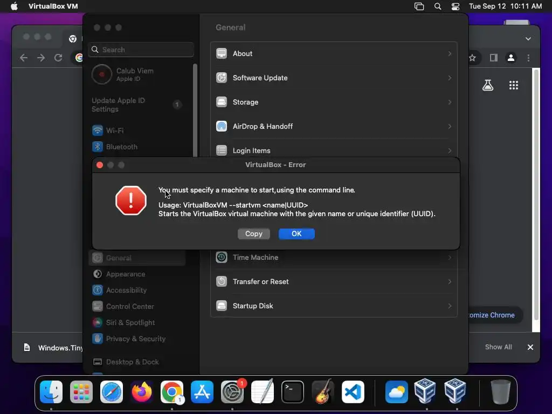Expand the AirDrop & Handoff chevron
The image size is (552, 414).
point(450,126)
